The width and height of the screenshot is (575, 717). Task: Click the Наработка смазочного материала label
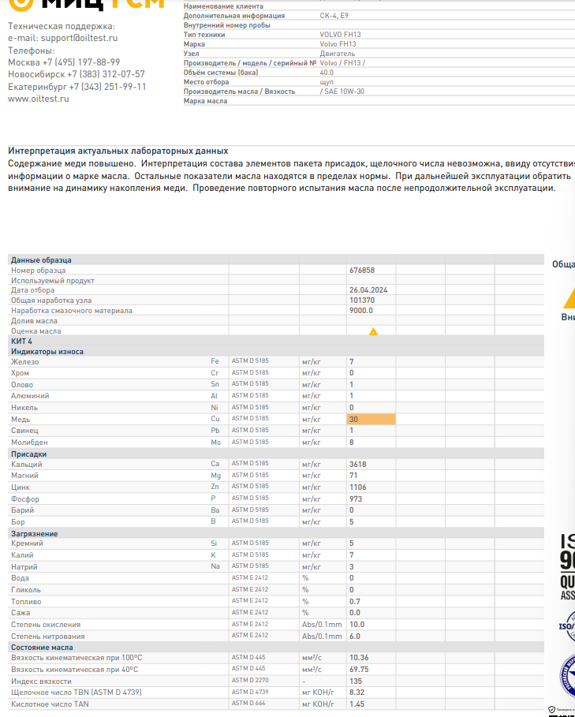coord(72,311)
